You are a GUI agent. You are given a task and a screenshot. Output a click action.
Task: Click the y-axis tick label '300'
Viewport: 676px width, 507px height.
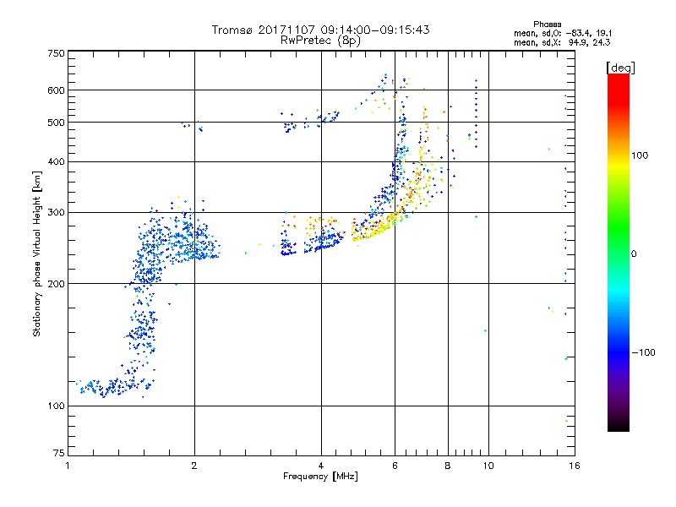point(56,213)
